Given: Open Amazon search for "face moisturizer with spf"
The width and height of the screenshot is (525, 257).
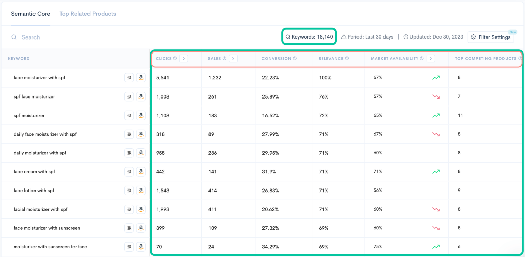Looking at the screenshot, I should [141, 78].
